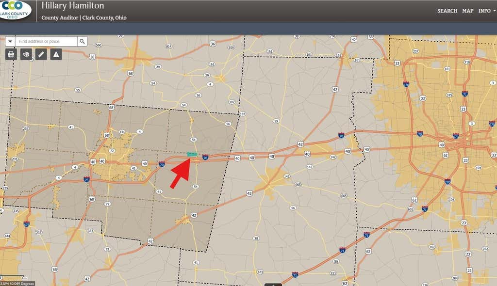Select the measure ruler tool

pyautogui.click(x=41, y=54)
